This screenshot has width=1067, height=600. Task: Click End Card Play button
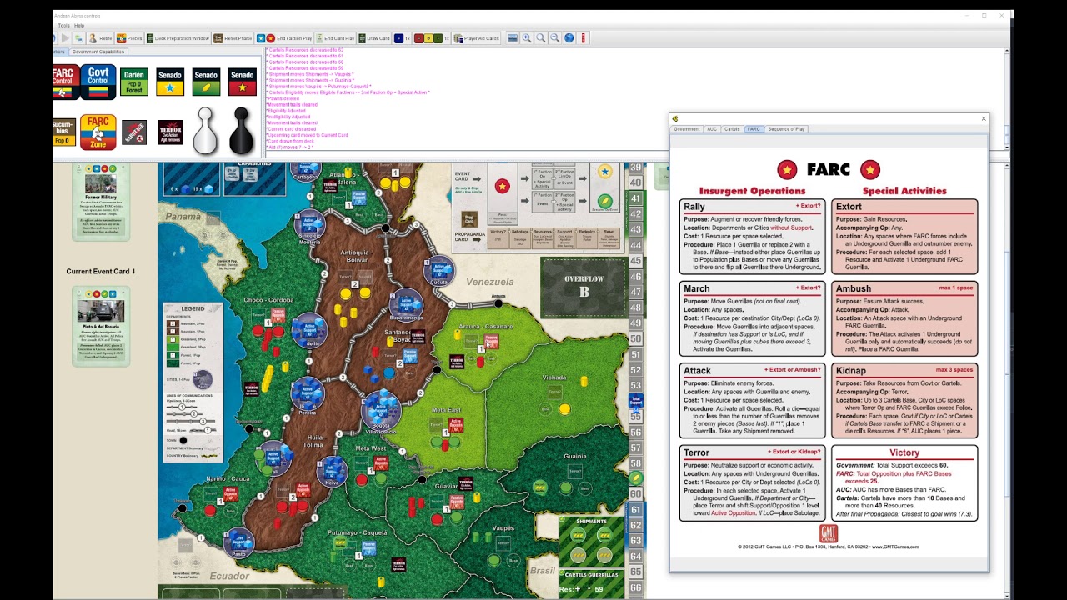335,38
